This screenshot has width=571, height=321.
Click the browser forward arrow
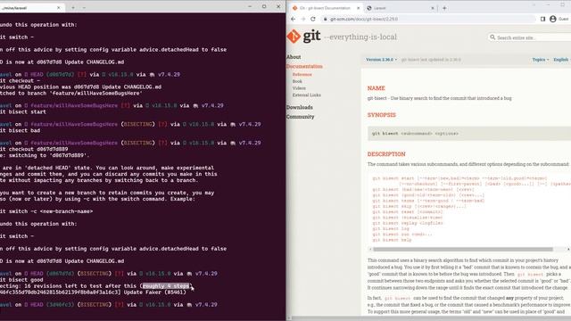[x=303, y=19]
